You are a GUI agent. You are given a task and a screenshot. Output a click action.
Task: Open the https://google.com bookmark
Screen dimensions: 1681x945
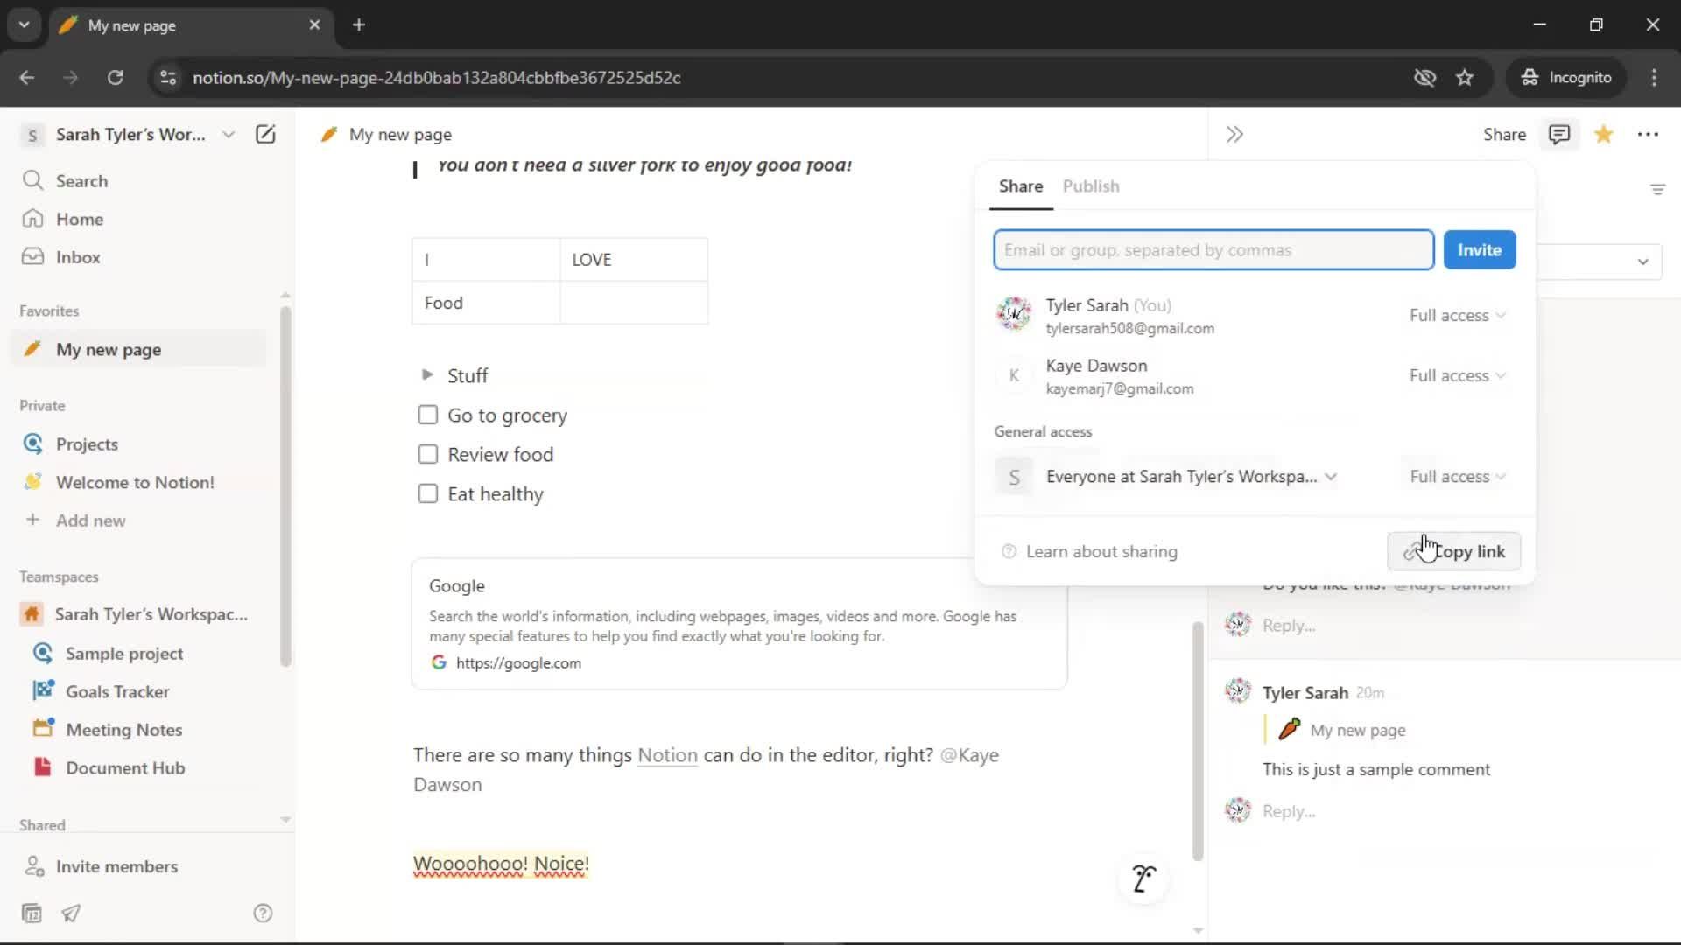tap(518, 663)
